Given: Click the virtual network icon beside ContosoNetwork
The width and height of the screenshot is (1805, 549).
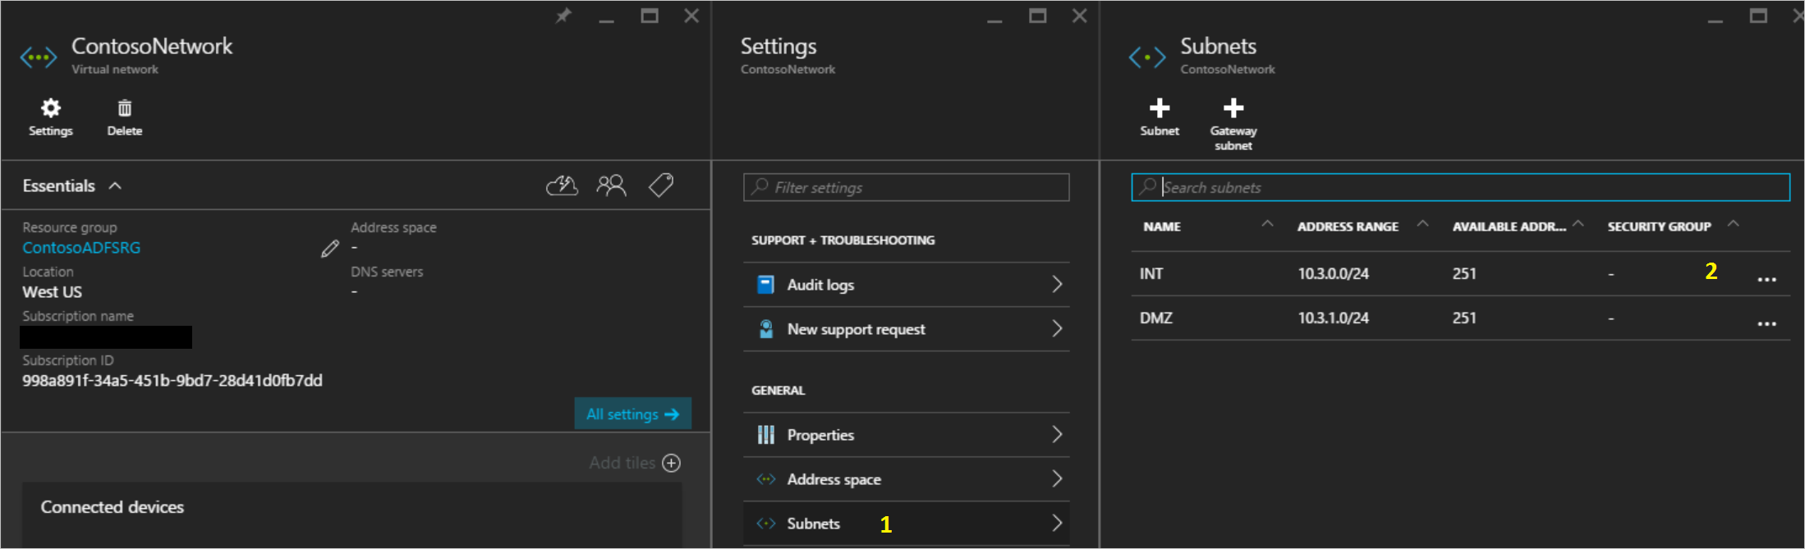Looking at the screenshot, I should click(39, 57).
